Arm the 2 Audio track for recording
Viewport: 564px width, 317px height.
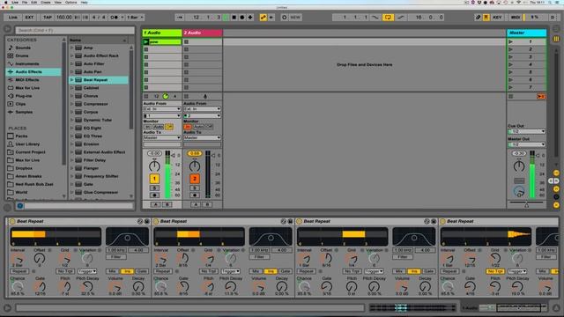coord(195,195)
